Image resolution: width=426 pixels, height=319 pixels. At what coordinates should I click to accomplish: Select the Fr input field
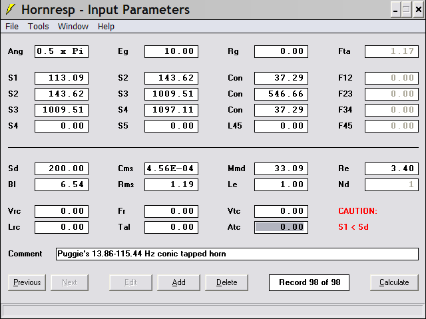[172, 211]
